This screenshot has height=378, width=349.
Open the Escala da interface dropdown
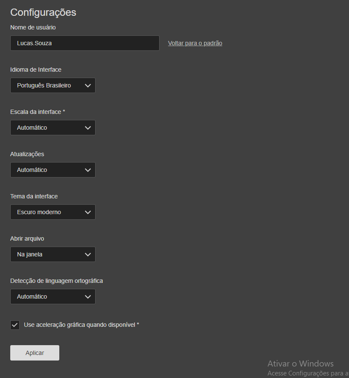click(52, 128)
